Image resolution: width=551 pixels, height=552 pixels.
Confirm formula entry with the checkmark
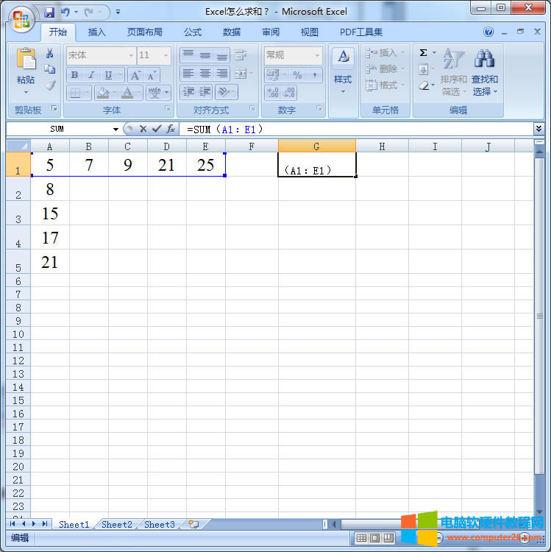(157, 130)
